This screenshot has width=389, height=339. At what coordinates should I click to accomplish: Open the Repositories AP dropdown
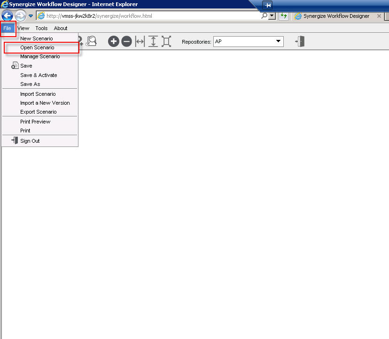point(249,41)
